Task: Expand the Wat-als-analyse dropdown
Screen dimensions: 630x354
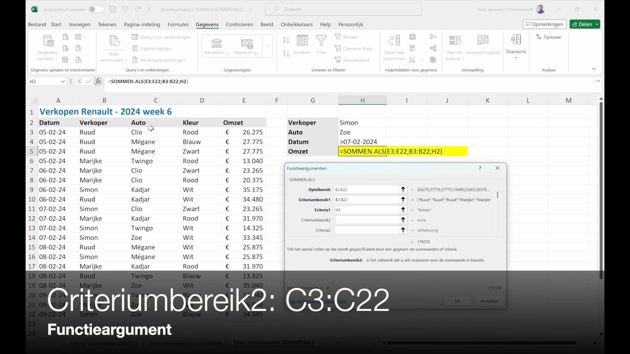Action: pyautogui.click(x=462, y=59)
